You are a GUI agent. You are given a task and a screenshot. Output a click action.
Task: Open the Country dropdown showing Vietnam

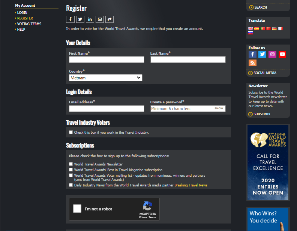(106, 78)
